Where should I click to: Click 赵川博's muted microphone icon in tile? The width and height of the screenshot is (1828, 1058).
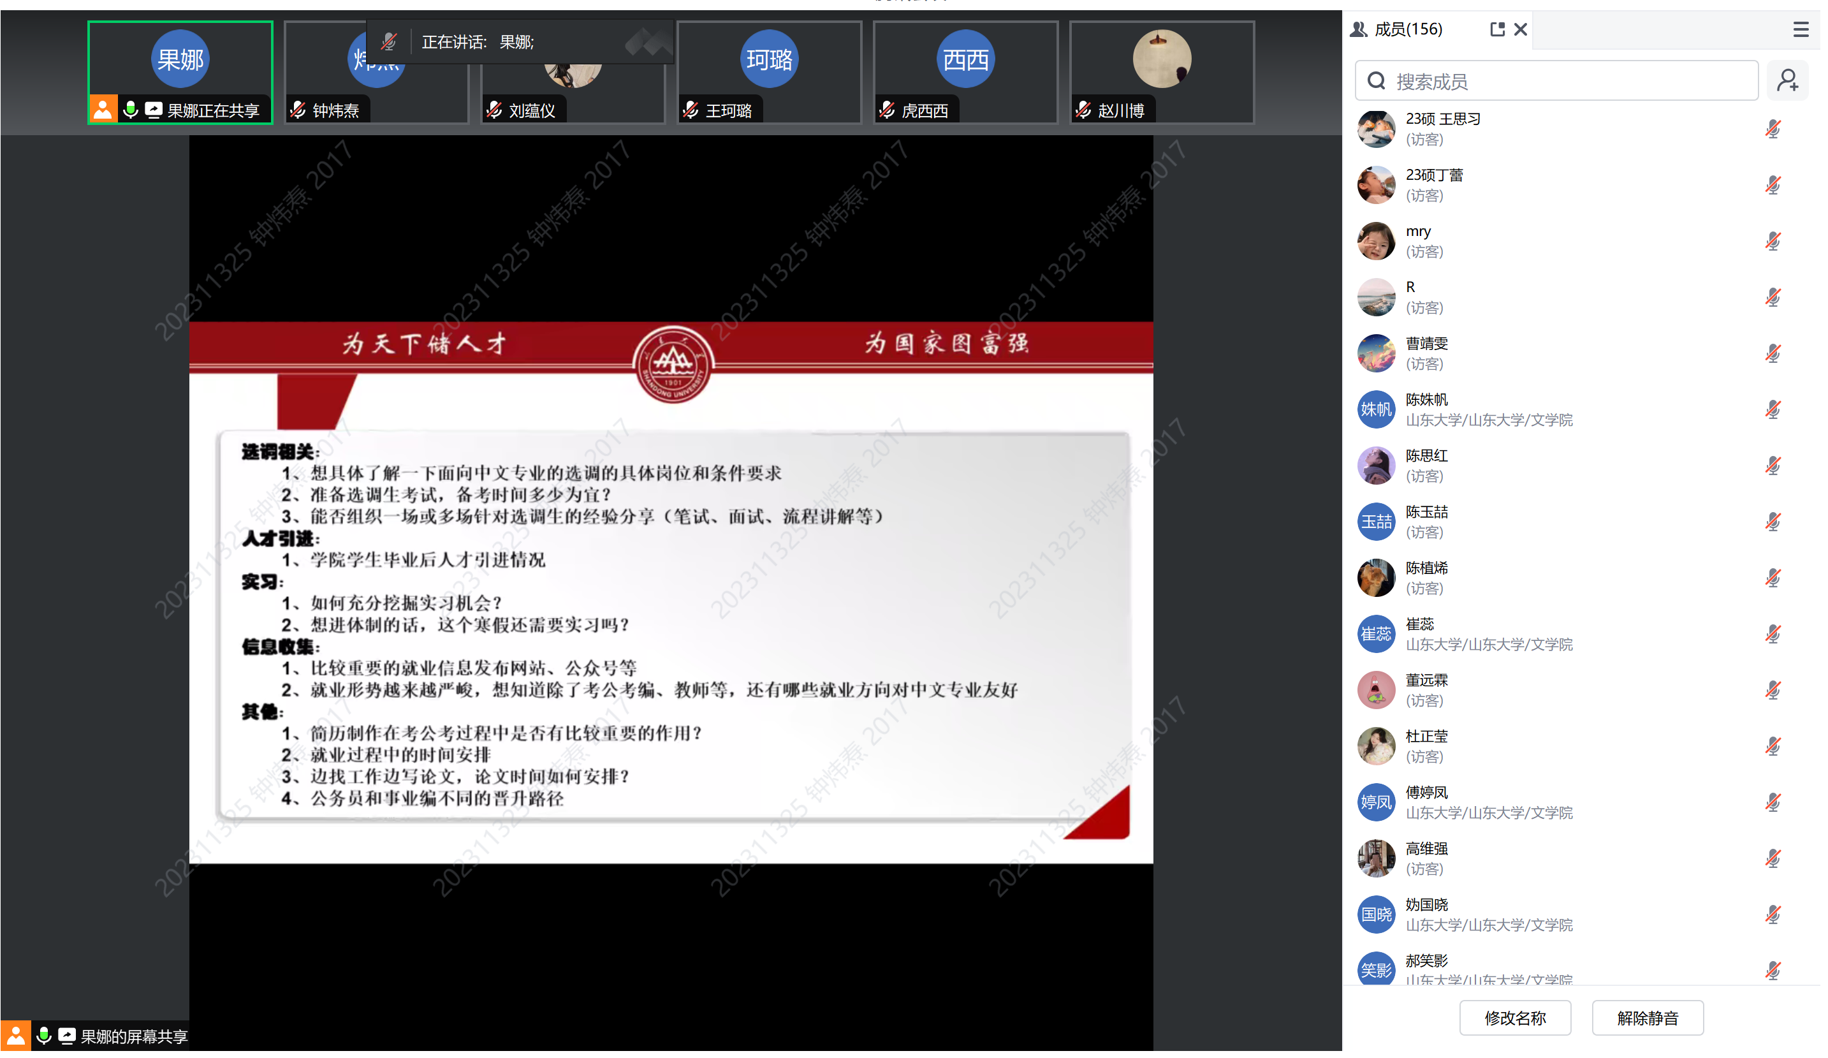coord(1083,110)
